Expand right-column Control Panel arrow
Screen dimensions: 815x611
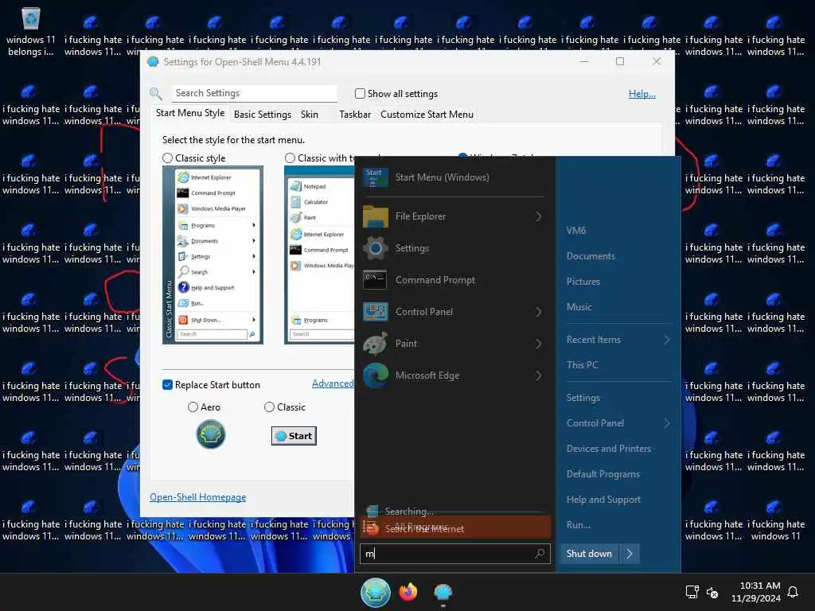667,423
